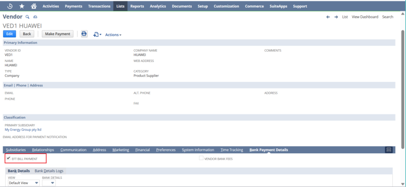This screenshot has width=406, height=187.
Task: Switch to the Financial subtab
Action: coord(142,150)
